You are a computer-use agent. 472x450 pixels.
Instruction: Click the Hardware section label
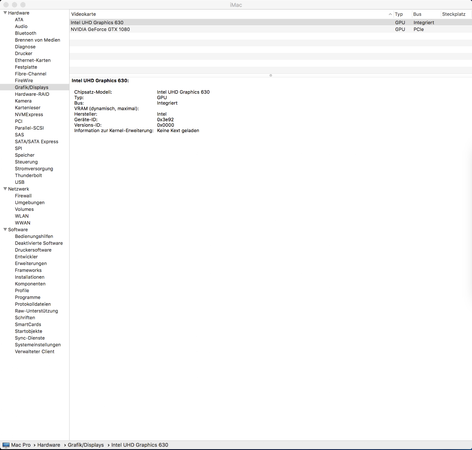(19, 13)
